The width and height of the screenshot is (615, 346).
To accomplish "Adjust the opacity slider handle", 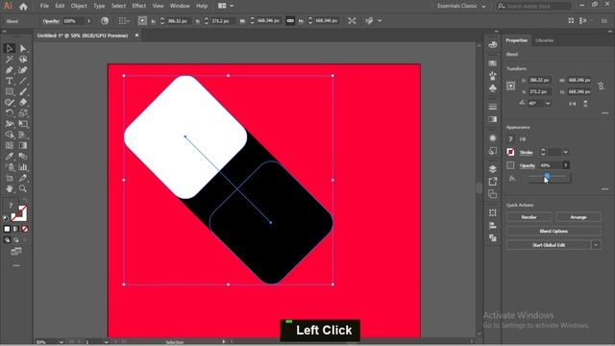I will click(x=547, y=177).
